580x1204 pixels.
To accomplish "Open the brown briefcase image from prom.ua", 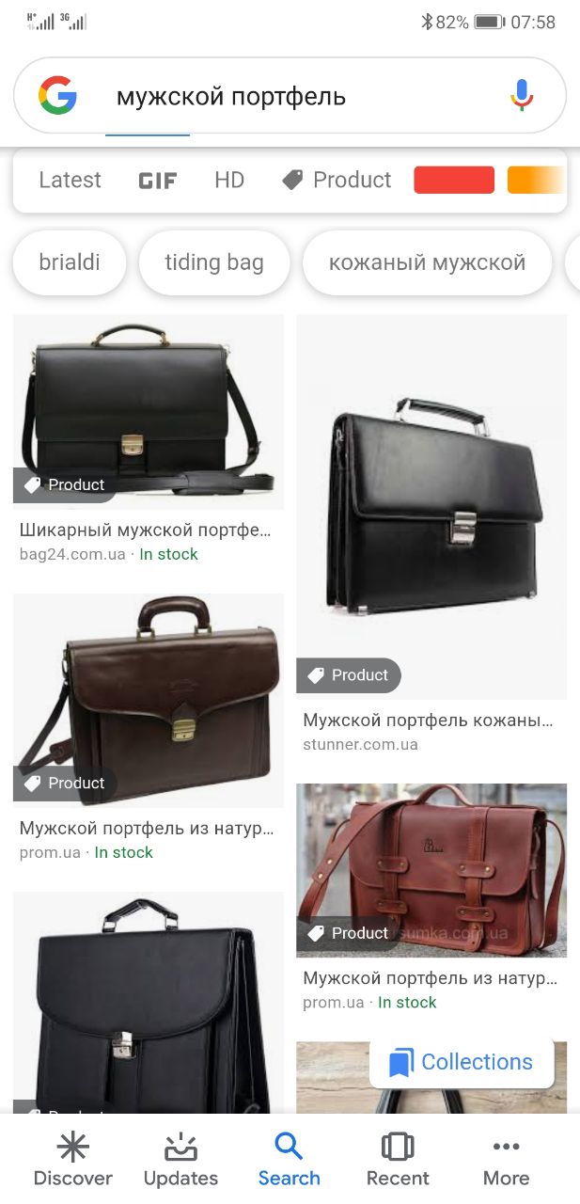I will click(149, 700).
